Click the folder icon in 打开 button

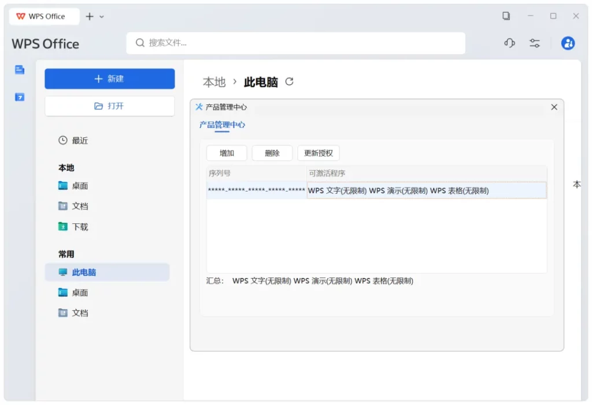[x=98, y=106]
